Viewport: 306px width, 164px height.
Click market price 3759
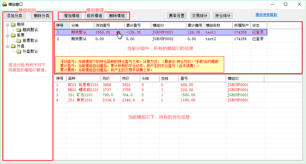tap(126, 90)
